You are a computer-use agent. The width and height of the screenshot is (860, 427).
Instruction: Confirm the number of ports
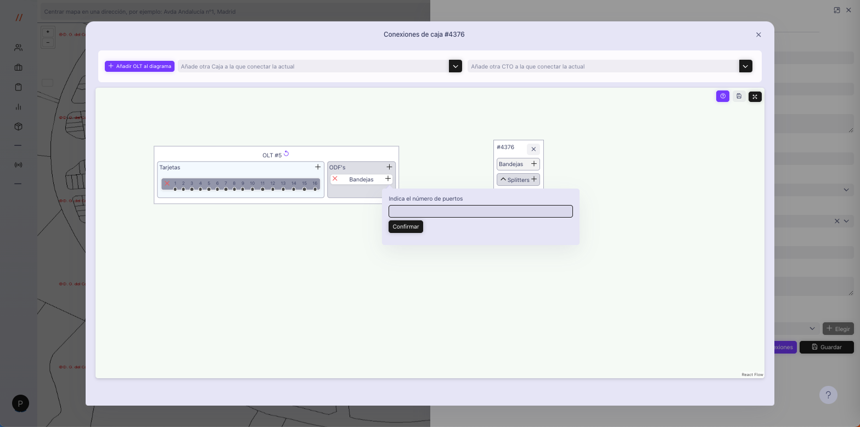pos(406,226)
